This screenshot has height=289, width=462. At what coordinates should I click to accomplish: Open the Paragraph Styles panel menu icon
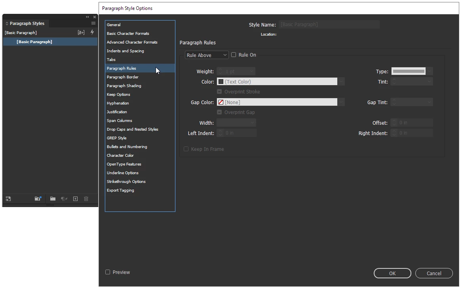tap(93, 23)
